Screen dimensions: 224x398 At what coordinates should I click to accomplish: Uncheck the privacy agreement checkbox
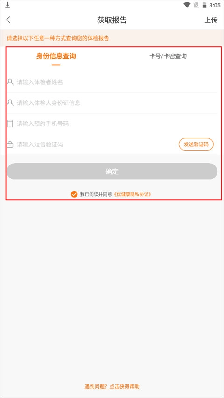[74, 194]
